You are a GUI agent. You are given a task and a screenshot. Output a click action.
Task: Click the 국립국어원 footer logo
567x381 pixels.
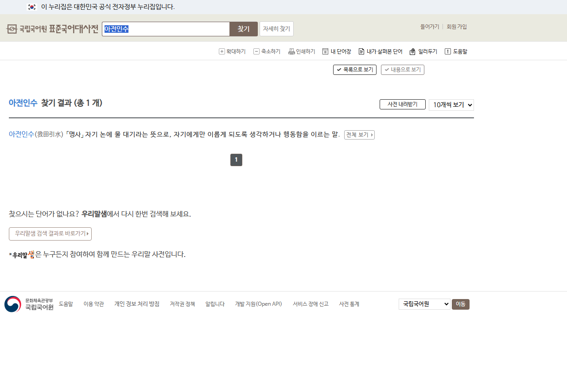click(x=29, y=304)
